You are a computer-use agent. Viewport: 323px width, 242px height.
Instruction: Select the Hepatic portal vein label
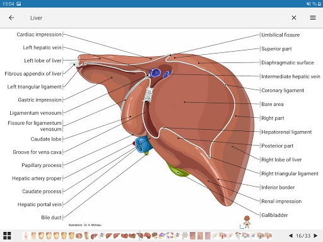40,204
